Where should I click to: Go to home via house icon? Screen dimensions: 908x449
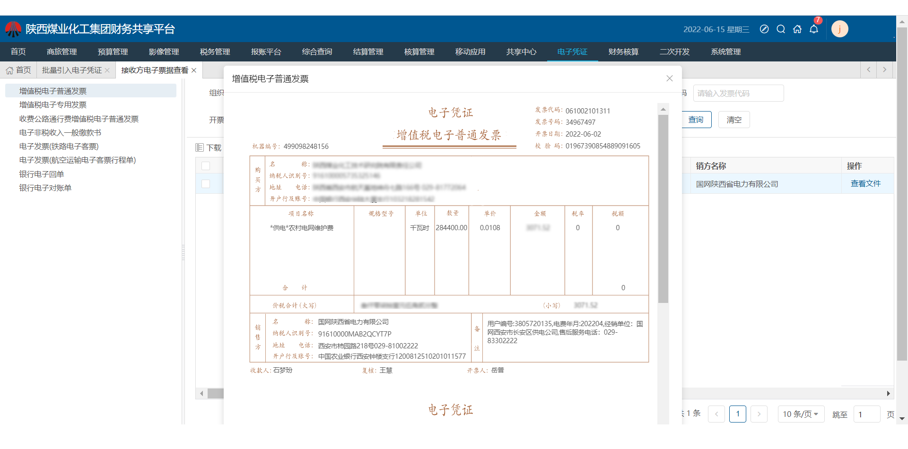(797, 29)
